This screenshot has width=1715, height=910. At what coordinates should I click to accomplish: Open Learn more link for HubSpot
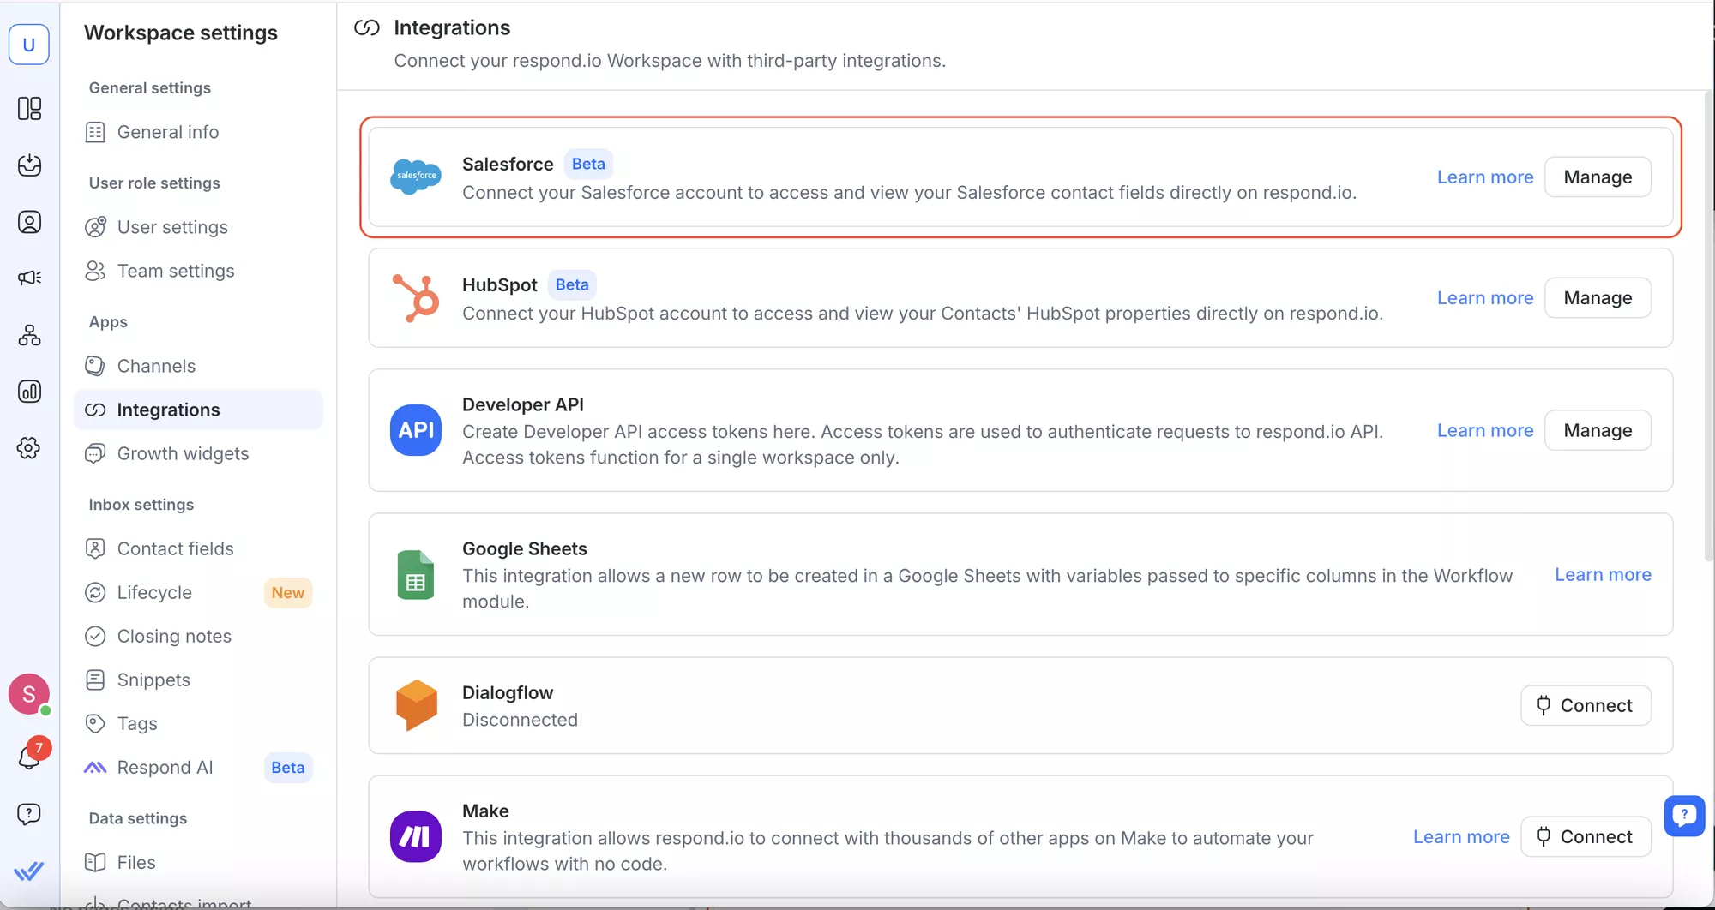(1485, 297)
